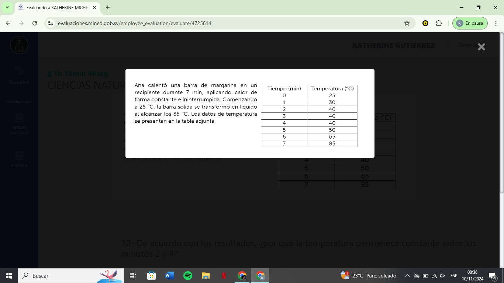Bookmark this page with the star icon
The image size is (504, 283).
[407, 23]
